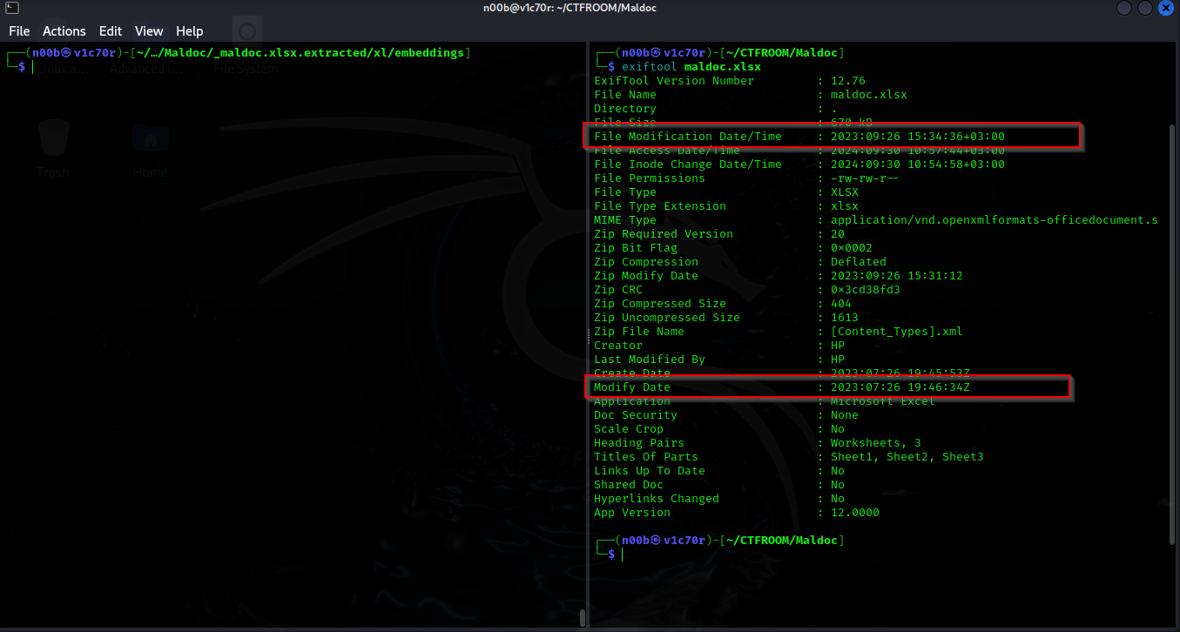
Task: Click the File Type Extension value xlsx
Action: pos(844,206)
